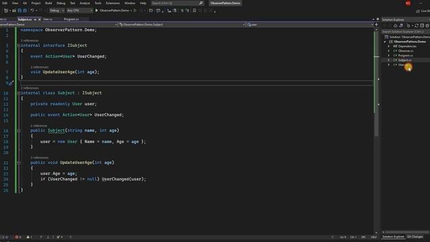The height and width of the screenshot is (242, 430).
Task: Click the editor vertical scrollbar thumb
Action: point(376,83)
